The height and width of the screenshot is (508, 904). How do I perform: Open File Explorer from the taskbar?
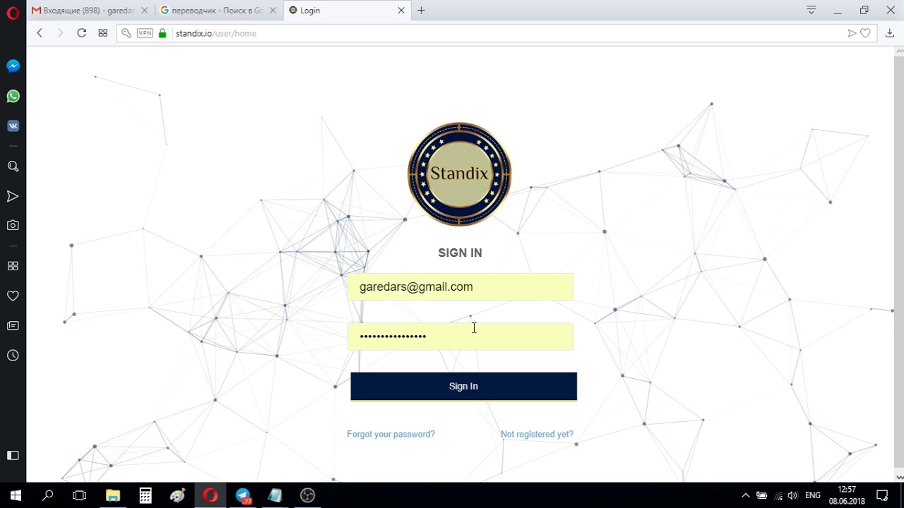point(113,495)
